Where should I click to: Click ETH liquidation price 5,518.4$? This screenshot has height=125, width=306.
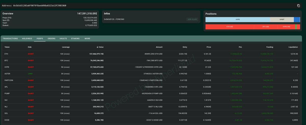(x=294, y=54)
